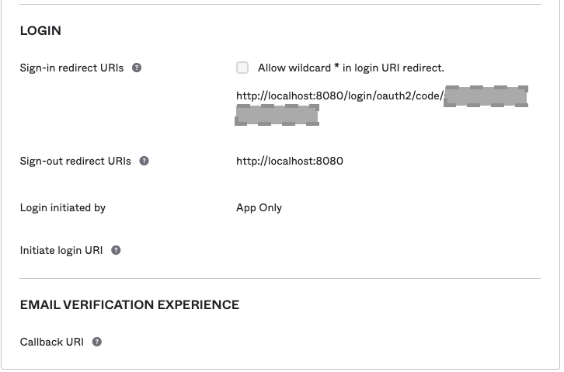Viewport: 564px width, 372px height.
Task: Click help icon beside Sign-out redirect URIs
Action: [x=144, y=161]
